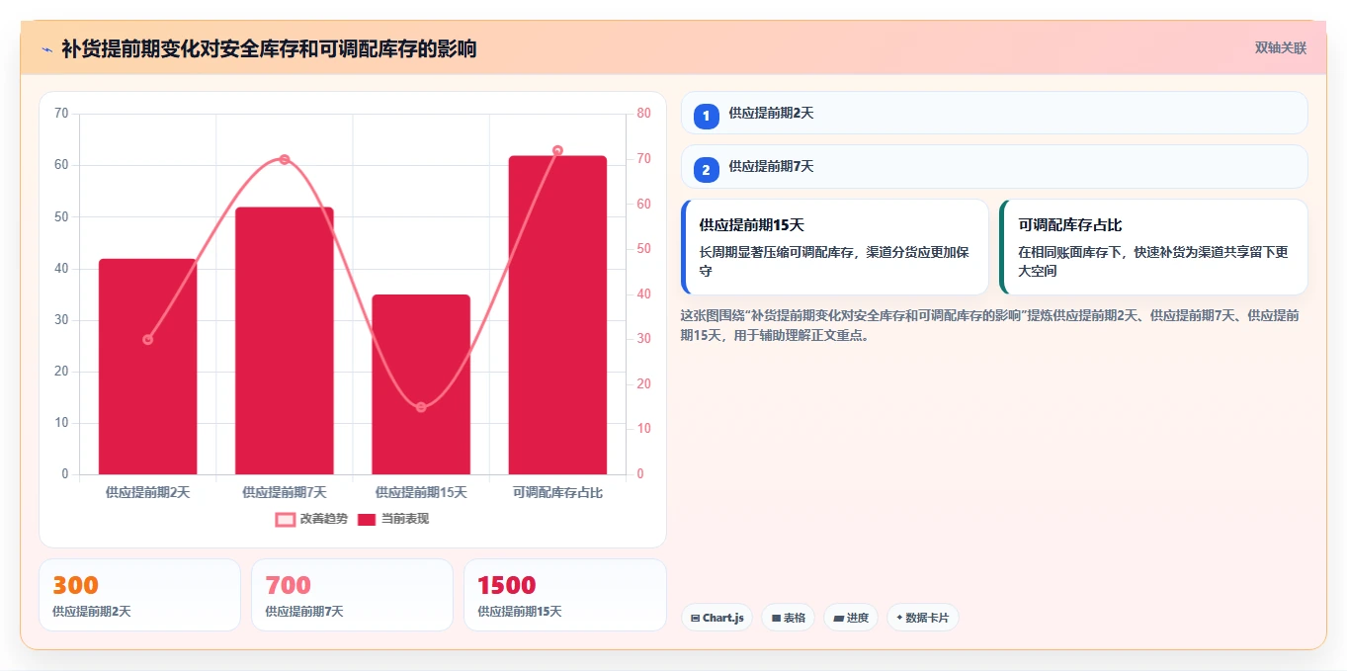Open the 可调配库存占比 insight card
This screenshot has width=1347, height=671.
pyautogui.click(x=1154, y=247)
